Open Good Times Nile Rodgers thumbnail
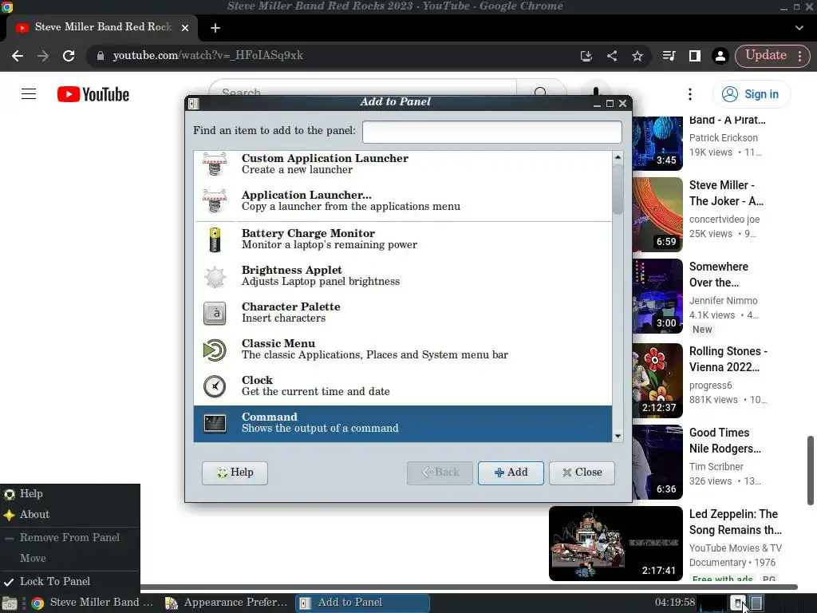 [x=657, y=462]
